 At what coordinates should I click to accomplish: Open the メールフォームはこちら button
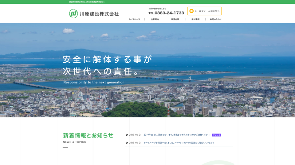pyautogui.click(x=204, y=11)
